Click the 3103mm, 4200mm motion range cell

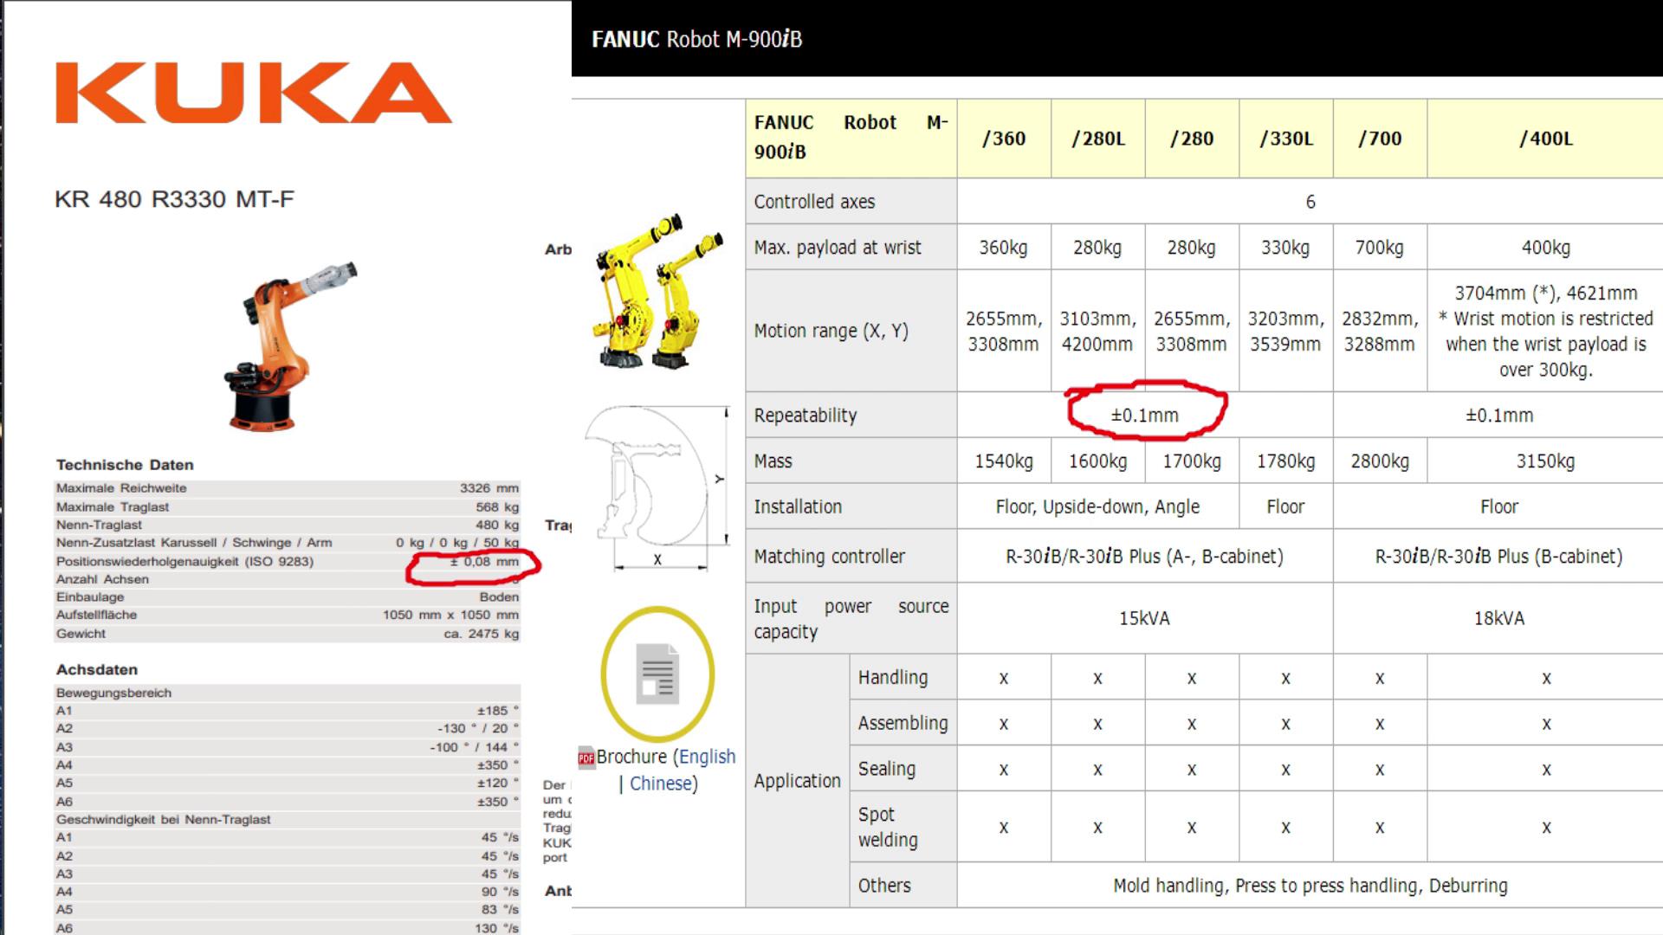(x=1098, y=331)
